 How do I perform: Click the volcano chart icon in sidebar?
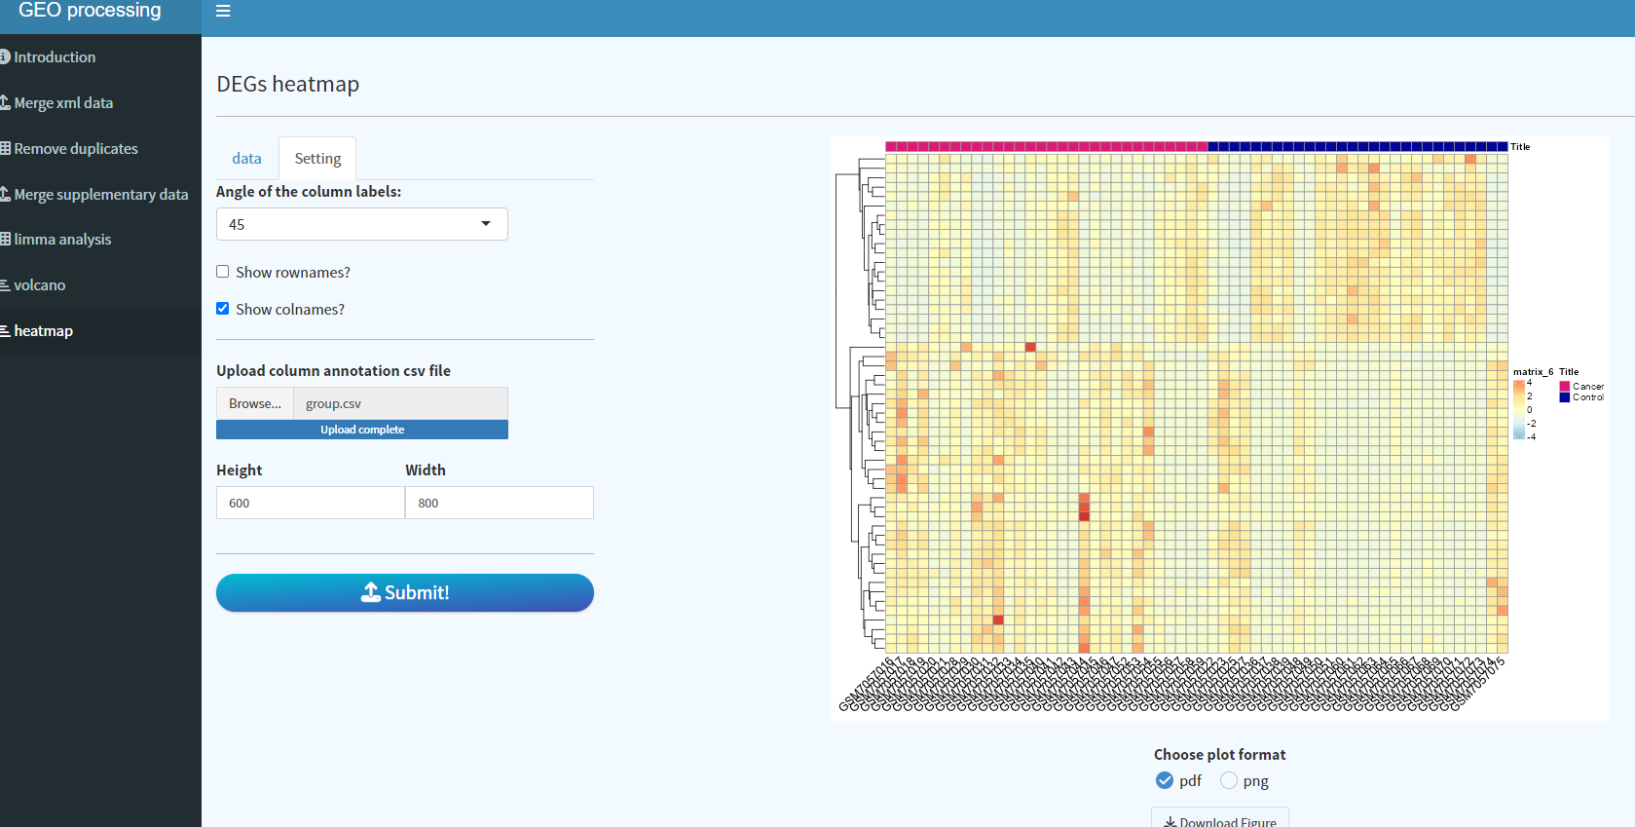tap(5, 285)
